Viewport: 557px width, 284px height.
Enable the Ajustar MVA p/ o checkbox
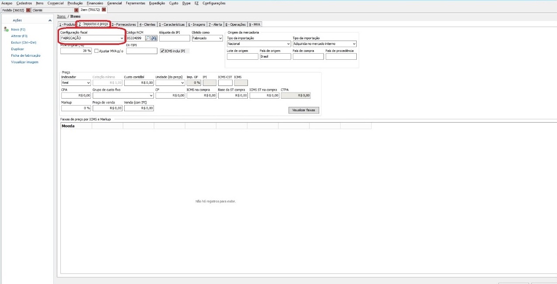pyautogui.click(x=97, y=51)
